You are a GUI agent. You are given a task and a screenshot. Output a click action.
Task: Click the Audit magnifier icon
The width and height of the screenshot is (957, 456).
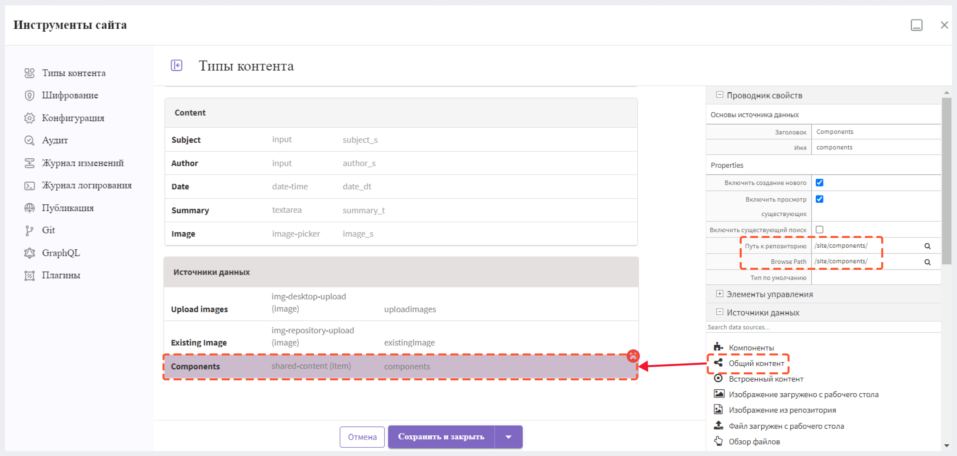(29, 140)
